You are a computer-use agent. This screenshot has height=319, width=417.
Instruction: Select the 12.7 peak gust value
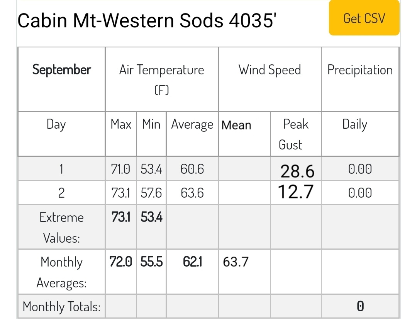(296, 192)
